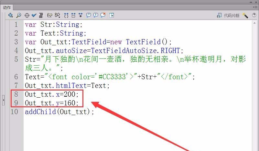This screenshot has height=151, width=259.
Task: Toggle Script Assist magic wand
Action: click(x=245, y=16)
